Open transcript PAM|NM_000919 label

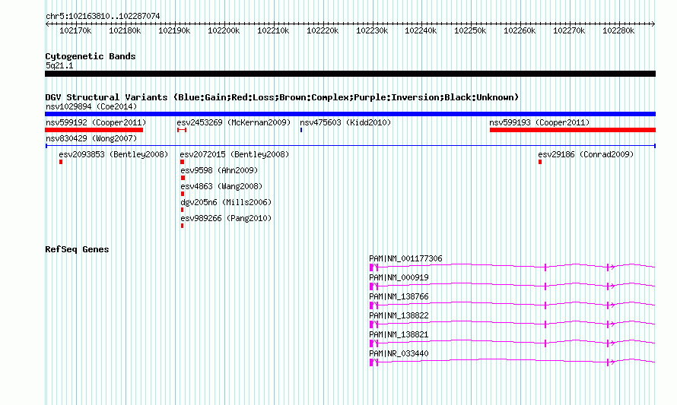(x=399, y=278)
